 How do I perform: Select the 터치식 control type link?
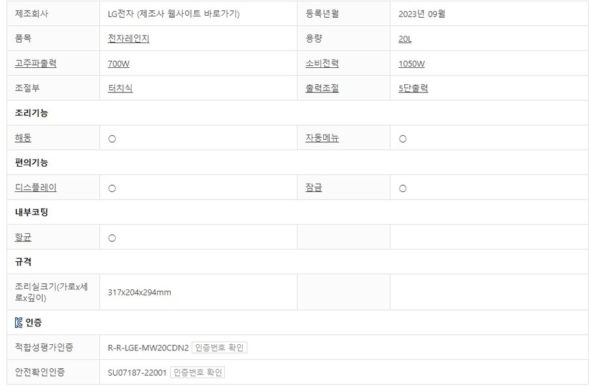[x=120, y=88]
